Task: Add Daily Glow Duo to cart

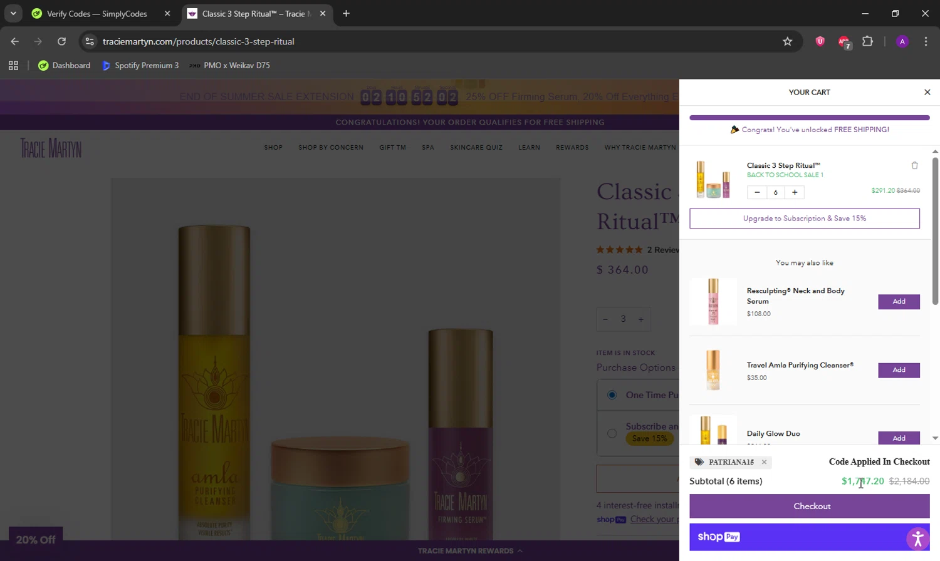Action: (899, 438)
